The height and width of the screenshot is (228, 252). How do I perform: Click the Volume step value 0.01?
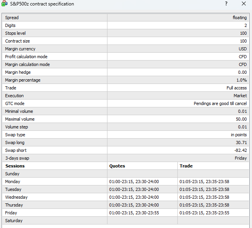tap(242, 127)
